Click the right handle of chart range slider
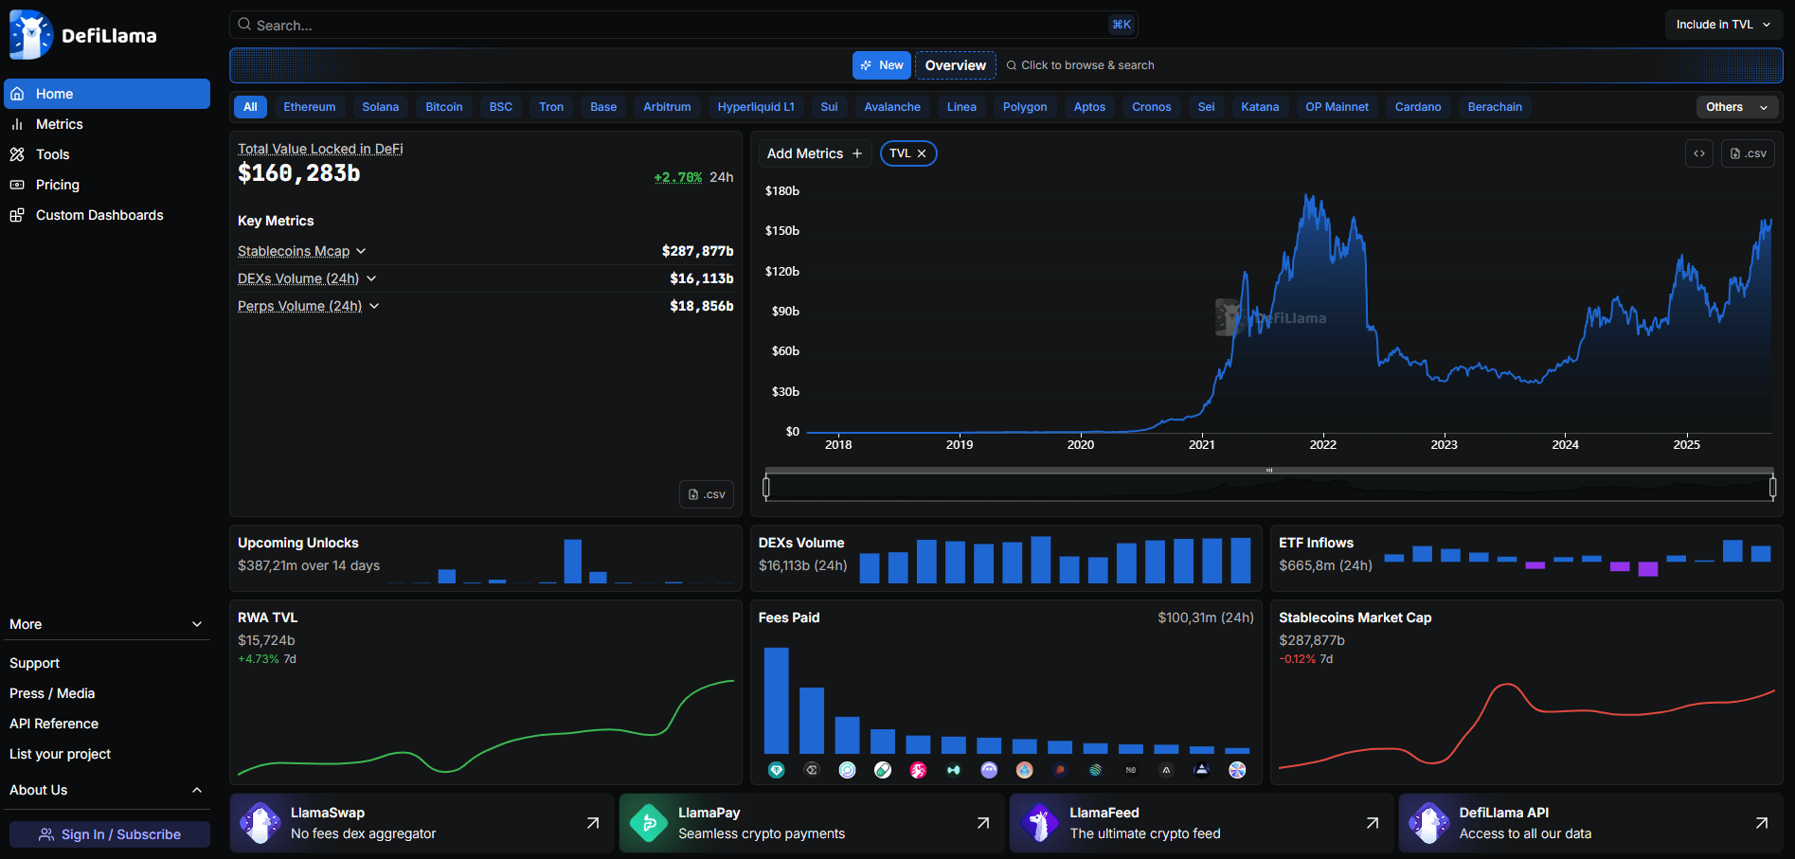 click(1772, 488)
